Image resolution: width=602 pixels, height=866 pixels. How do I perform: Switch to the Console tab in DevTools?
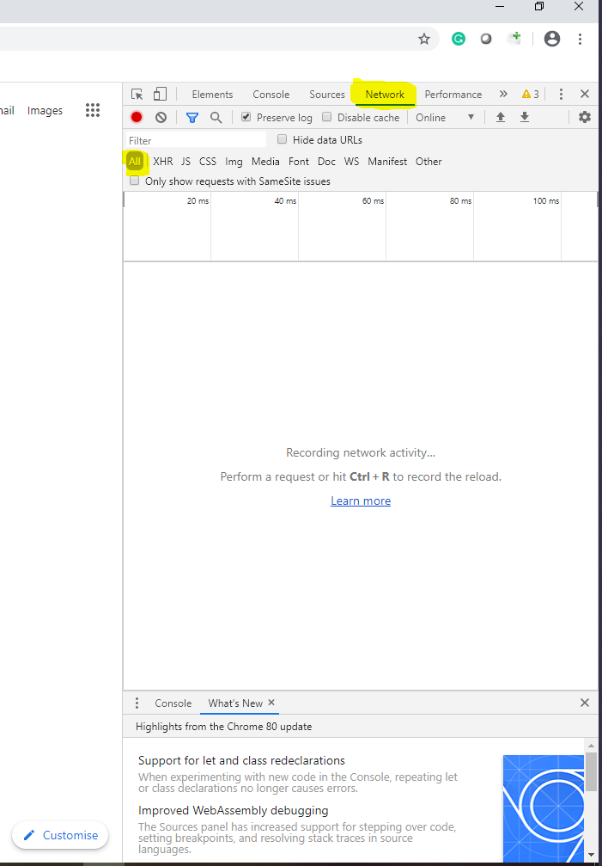click(x=271, y=95)
